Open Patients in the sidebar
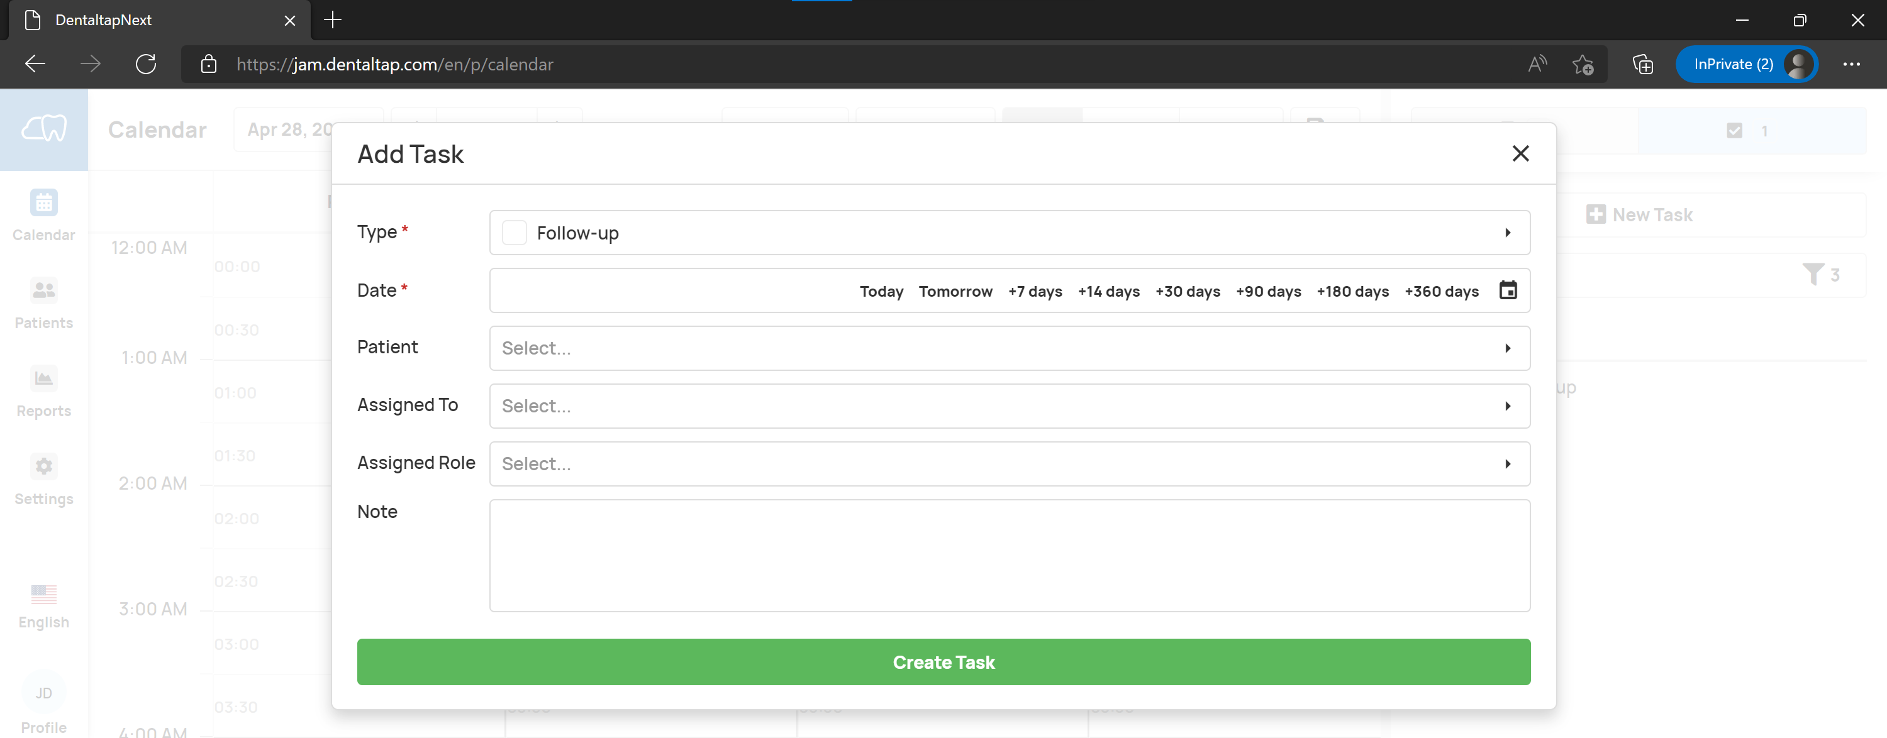This screenshot has width=1887, height=738. pyautogui.click(x=44, y=304)
